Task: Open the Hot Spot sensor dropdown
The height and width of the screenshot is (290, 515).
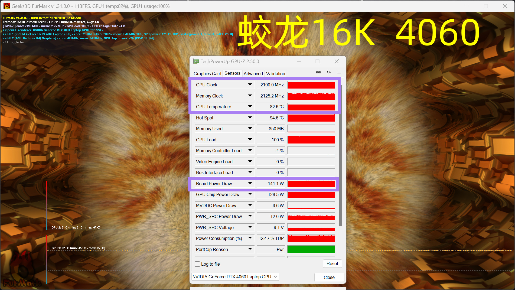Action: (x=250, y=118)
